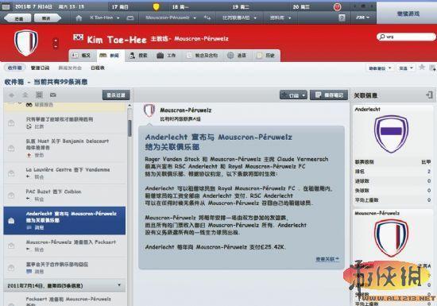437x306 pixels.
Task: Click the Anderlecht name in related info panel
Action: pyautogui.click(x=367, y=109)
